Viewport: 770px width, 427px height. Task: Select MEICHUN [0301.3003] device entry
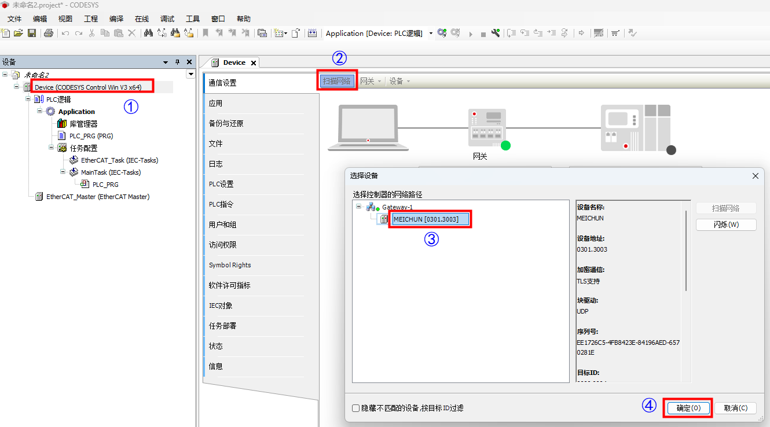[x=430, y=219]
